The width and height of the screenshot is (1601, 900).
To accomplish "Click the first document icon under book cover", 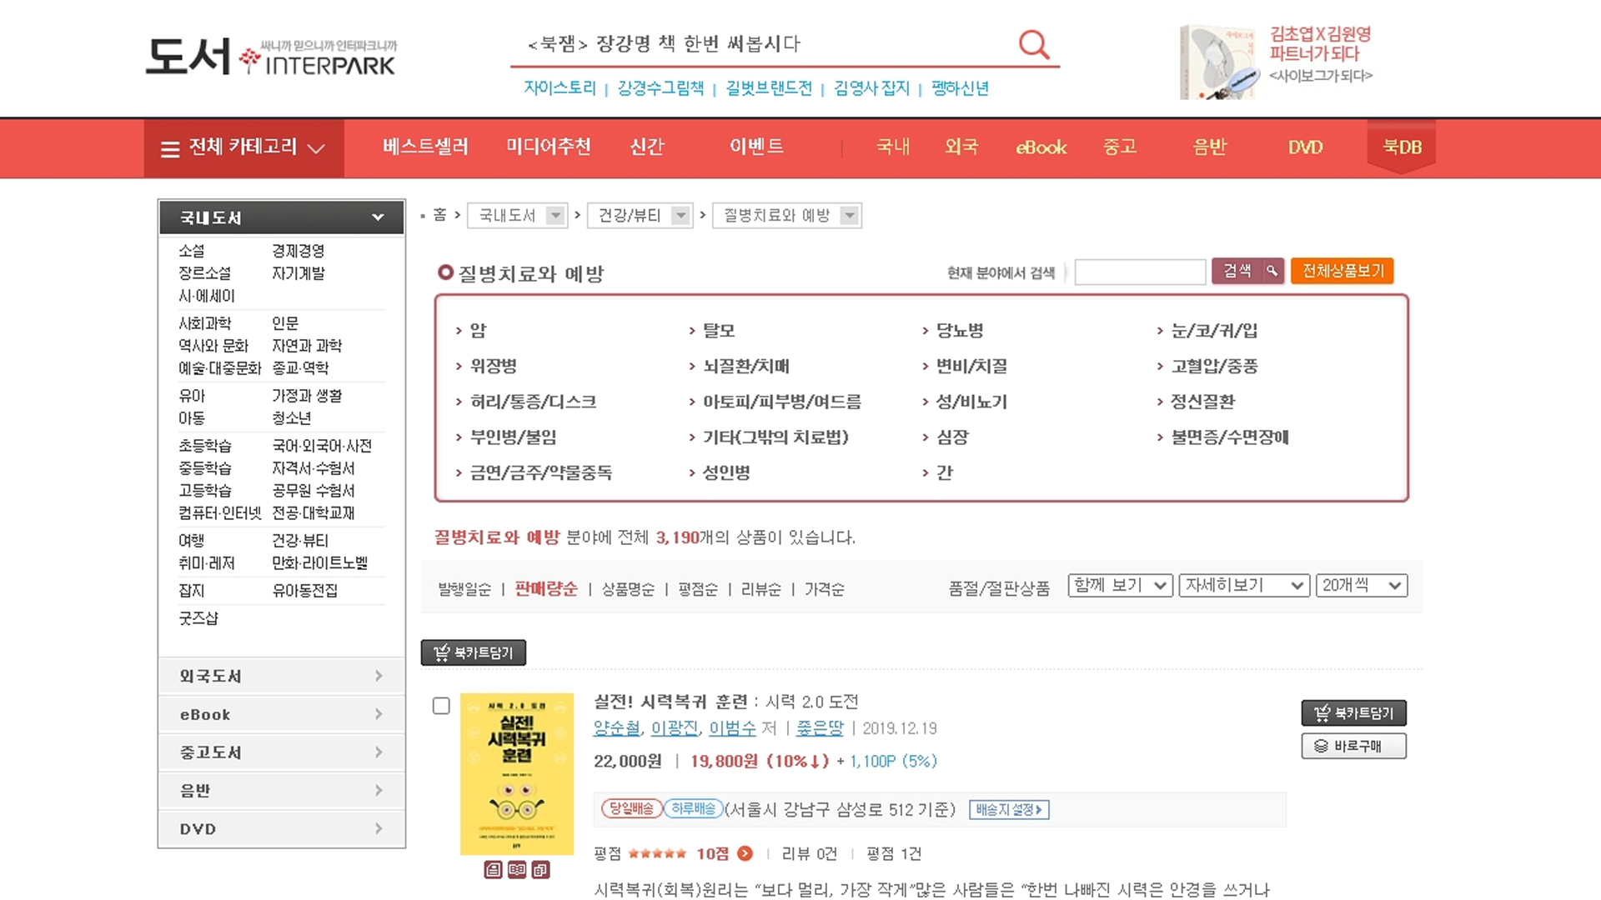I will [493, 870].
